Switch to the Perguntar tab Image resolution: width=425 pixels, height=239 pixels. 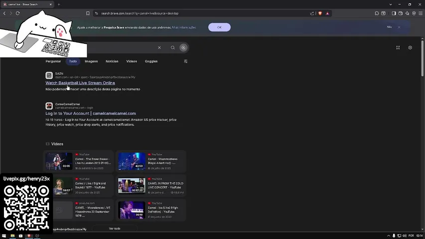(53, 61)
